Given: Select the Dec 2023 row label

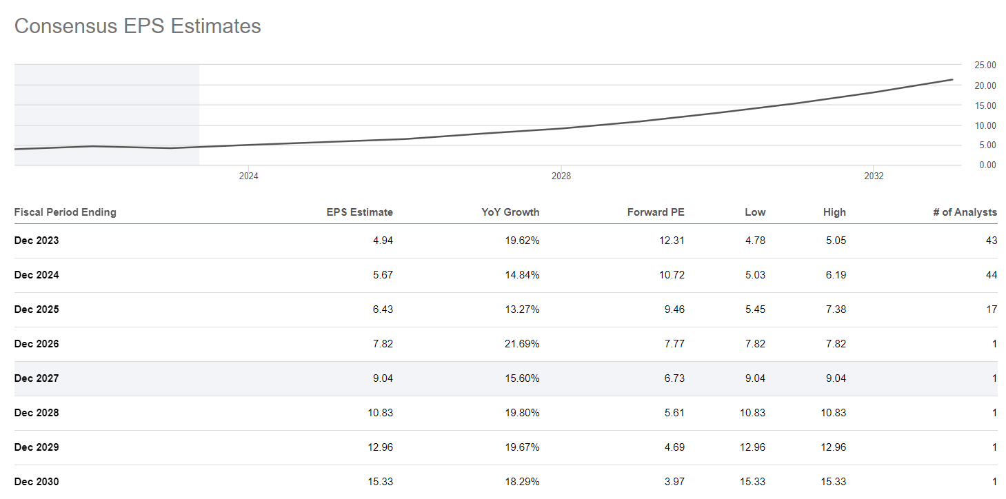Looking at the screenshot, I should pyautogui.click(x=37, y=241).
